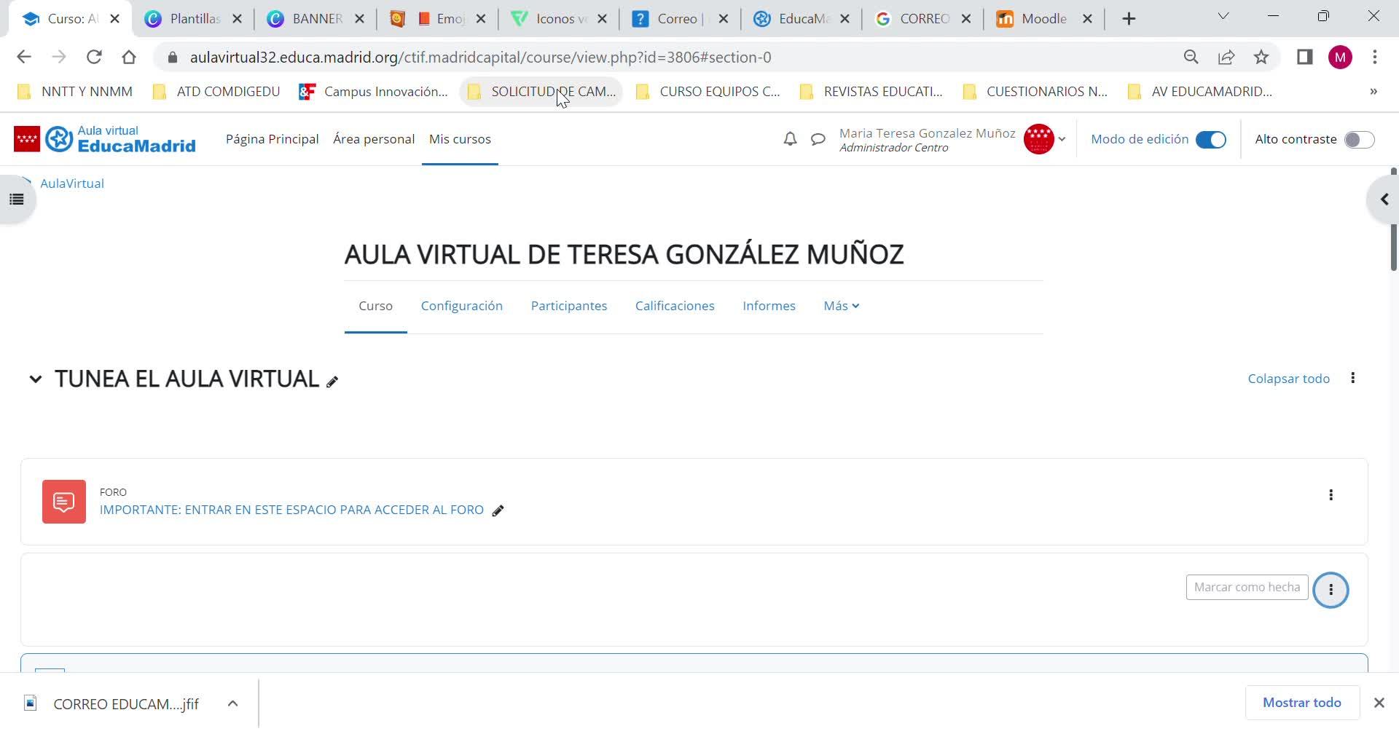The width and height of the screenshot is (1399, 734).
Task: Open the three-dot menu beside Marcar como hecha
Action: click(x=1331, y=590)
